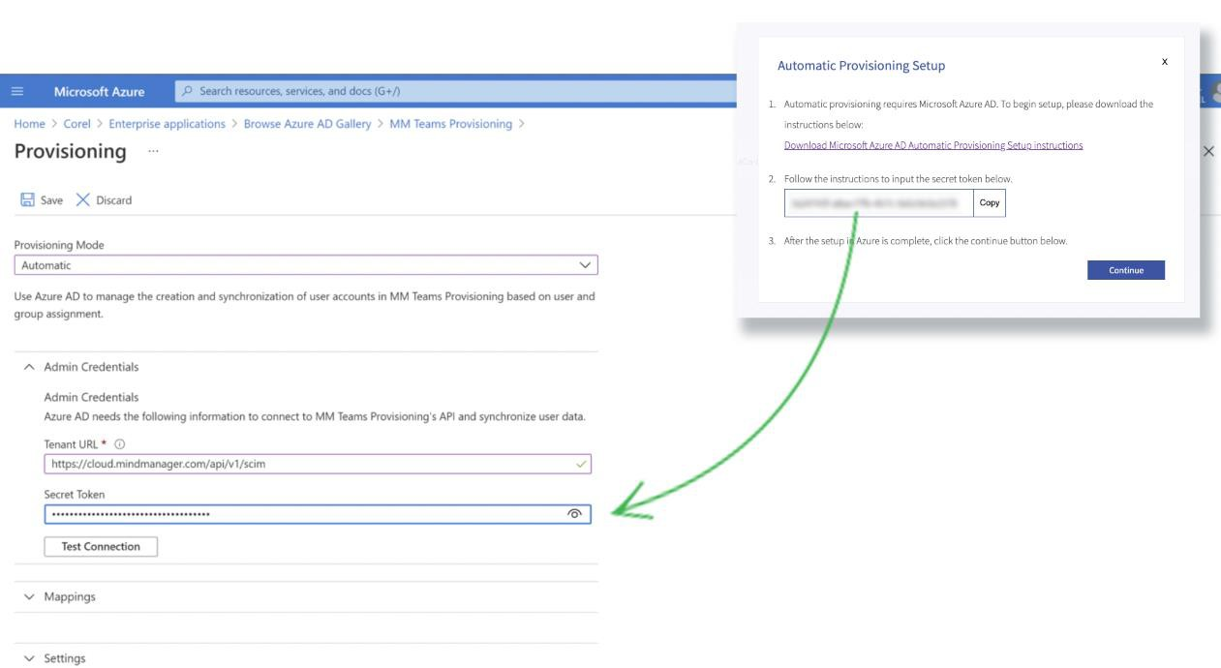
Task: Close the Azure Provisioning blade
Action: pos(1207,152)
